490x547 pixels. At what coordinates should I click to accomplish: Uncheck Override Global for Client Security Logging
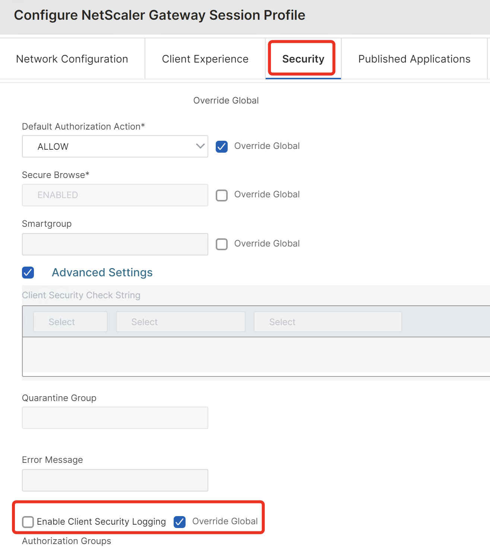tap(180, 522)
